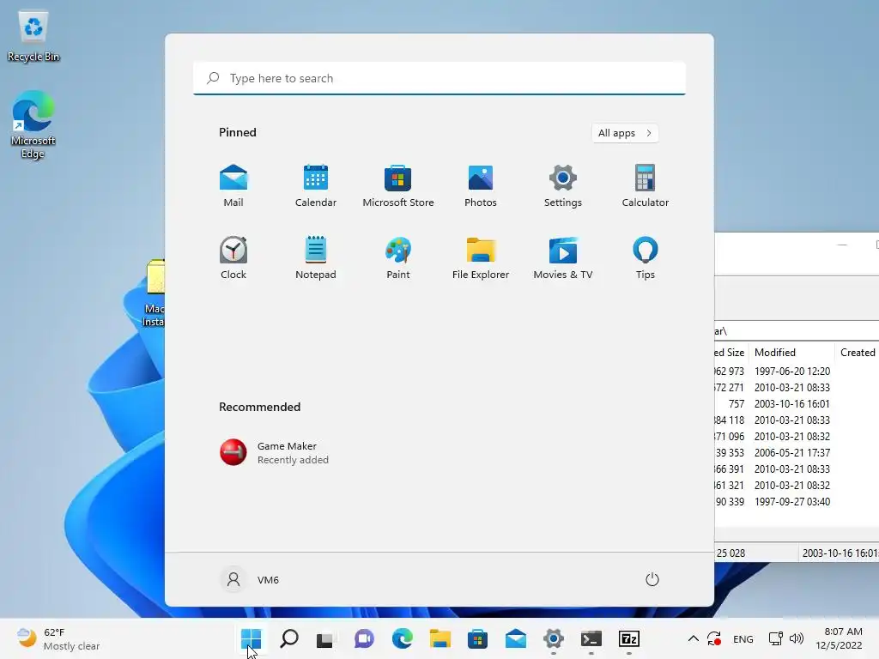Sort by Created column in 7-Zip window
The height and width of the screenshot is (659, 879).
coord(858,353)
